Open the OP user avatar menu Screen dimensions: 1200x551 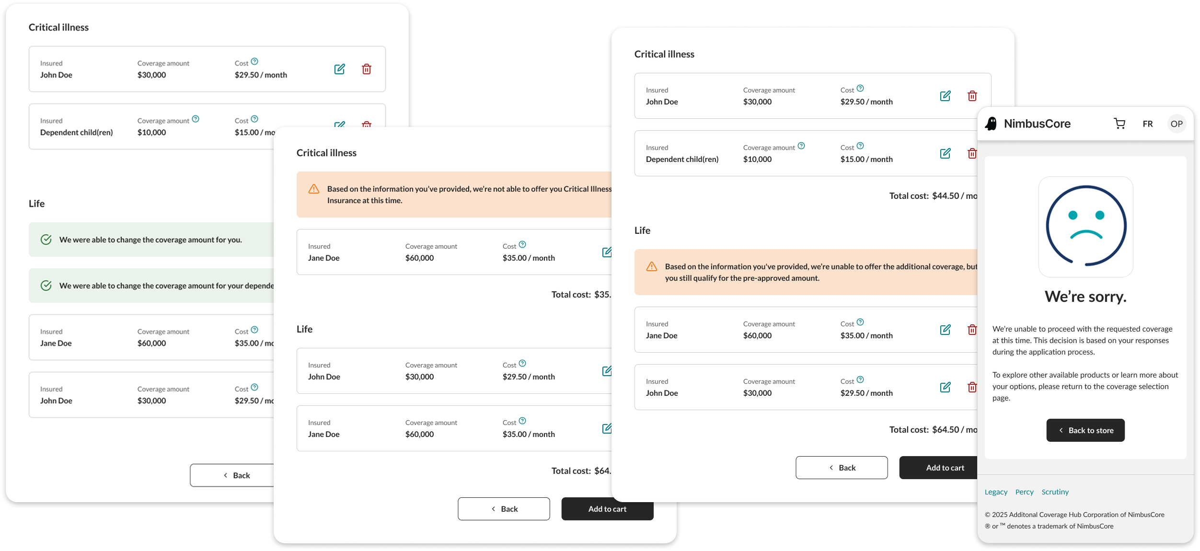(x=1177, y=124)
